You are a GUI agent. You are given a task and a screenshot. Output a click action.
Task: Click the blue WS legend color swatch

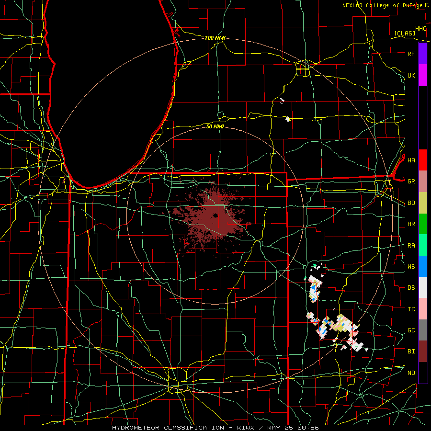[423, 266]
